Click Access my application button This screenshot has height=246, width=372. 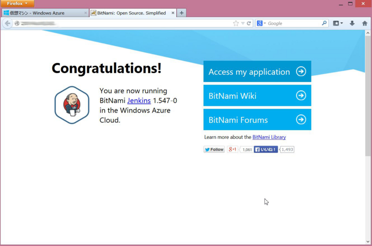(x=257, y=72)
